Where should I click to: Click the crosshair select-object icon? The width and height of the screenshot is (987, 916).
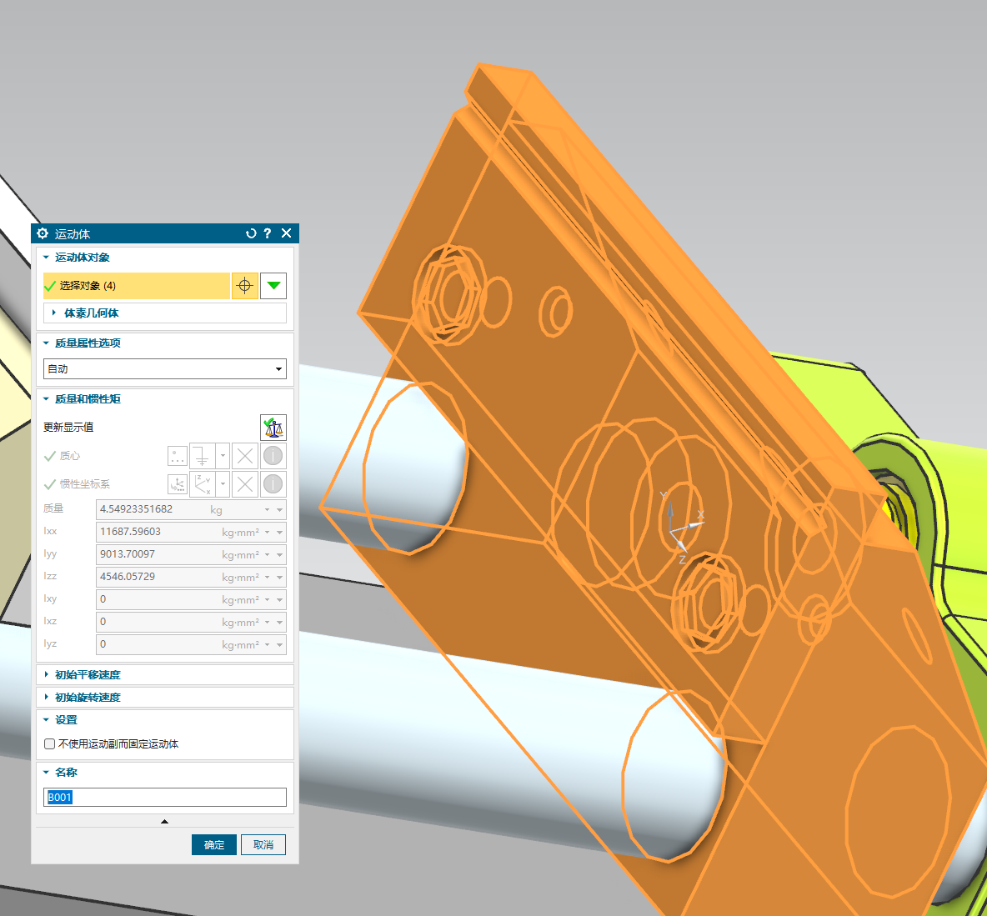coord(244,286)
